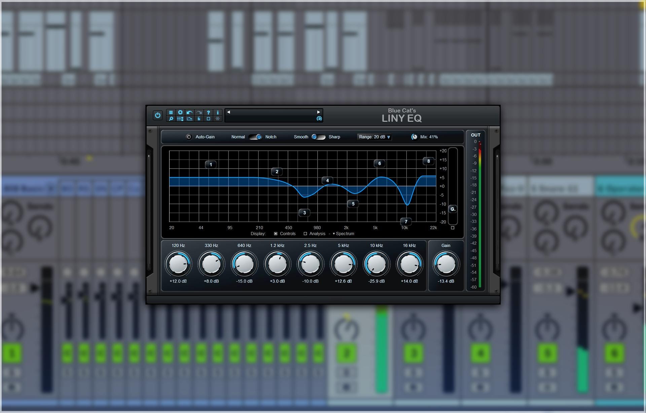Click the 2.5 Hz band knob

coord(310,264)
